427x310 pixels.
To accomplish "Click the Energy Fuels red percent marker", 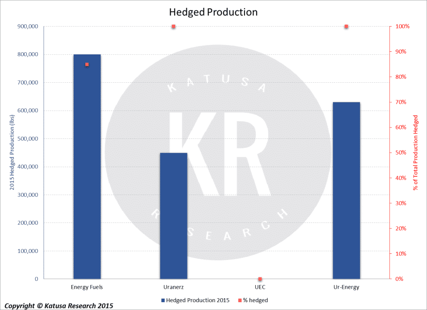I will [87, 65].
